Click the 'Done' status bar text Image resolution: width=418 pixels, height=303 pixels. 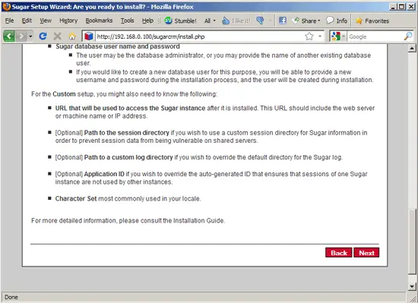(11, 297)
